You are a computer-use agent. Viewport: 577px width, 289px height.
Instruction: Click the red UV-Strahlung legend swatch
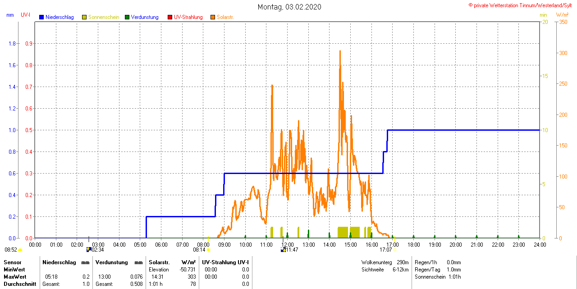click(170, 17)
